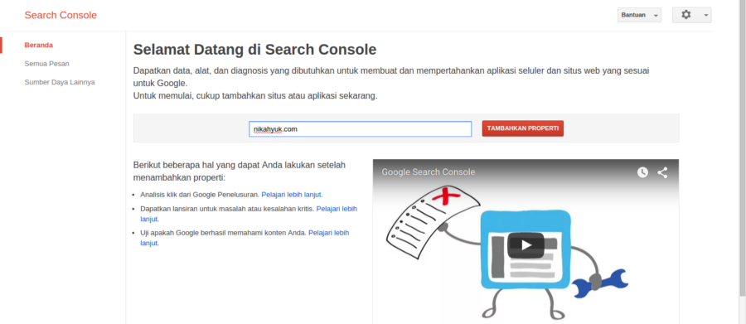The image size is (746, 324).
Task: Click the video thumbnail illustration
Action: pyautogui.click(x=526, y=242)
